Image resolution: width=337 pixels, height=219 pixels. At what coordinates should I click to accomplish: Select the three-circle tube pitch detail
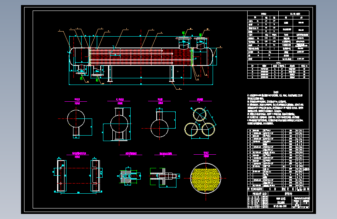tap(200, 122)
